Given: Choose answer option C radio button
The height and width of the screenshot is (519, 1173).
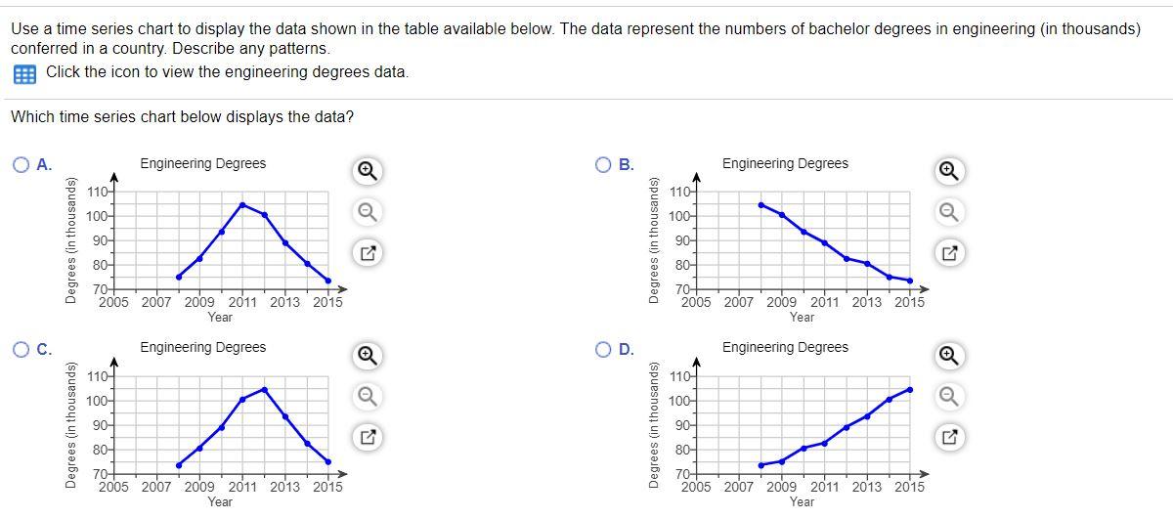Looking at the screenshot, I should pyautogui.click(x=22, y=348).
